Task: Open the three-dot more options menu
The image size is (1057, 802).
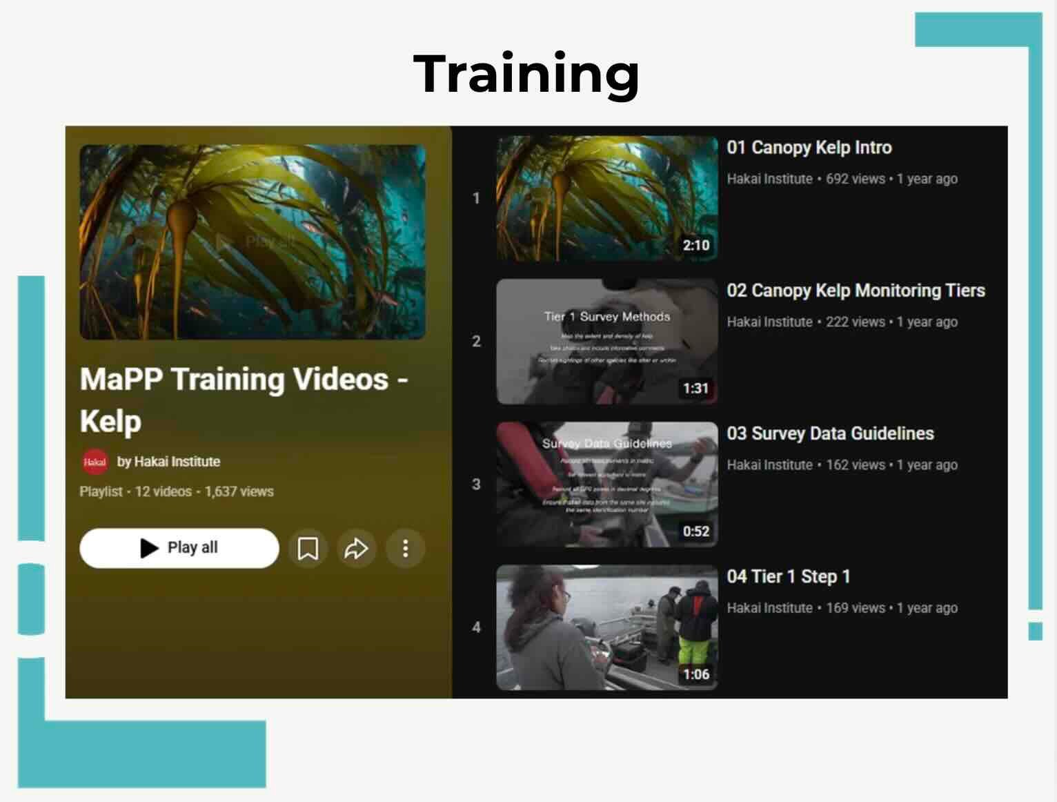Action: 405,549
